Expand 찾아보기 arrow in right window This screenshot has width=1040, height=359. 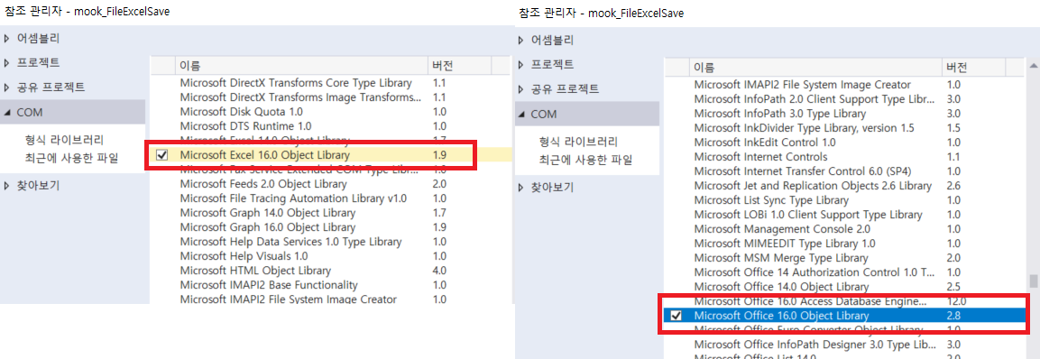[521, 188]
